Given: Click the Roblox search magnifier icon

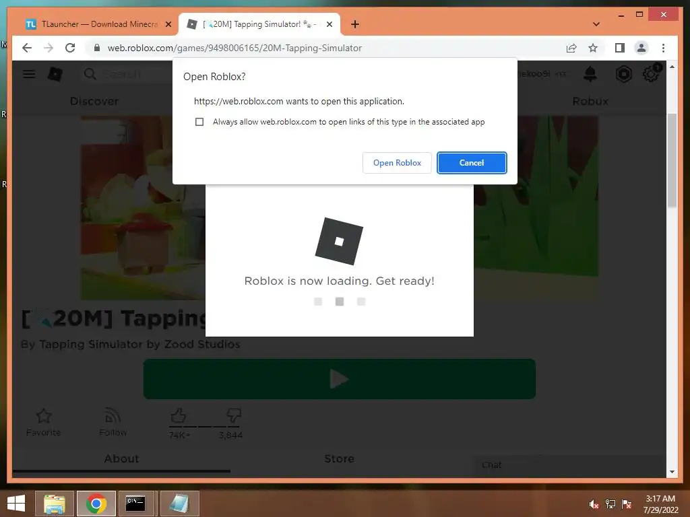Looking at the screenshot, I should click(90, 74).
